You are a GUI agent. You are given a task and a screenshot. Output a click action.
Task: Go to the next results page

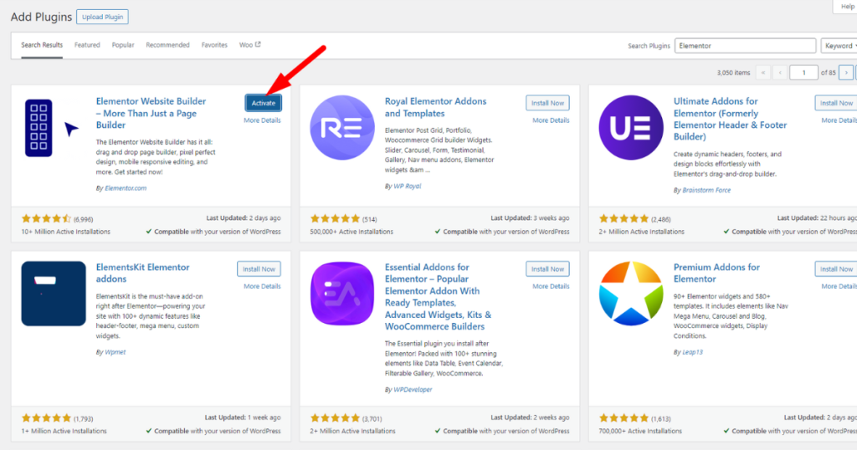846,72
